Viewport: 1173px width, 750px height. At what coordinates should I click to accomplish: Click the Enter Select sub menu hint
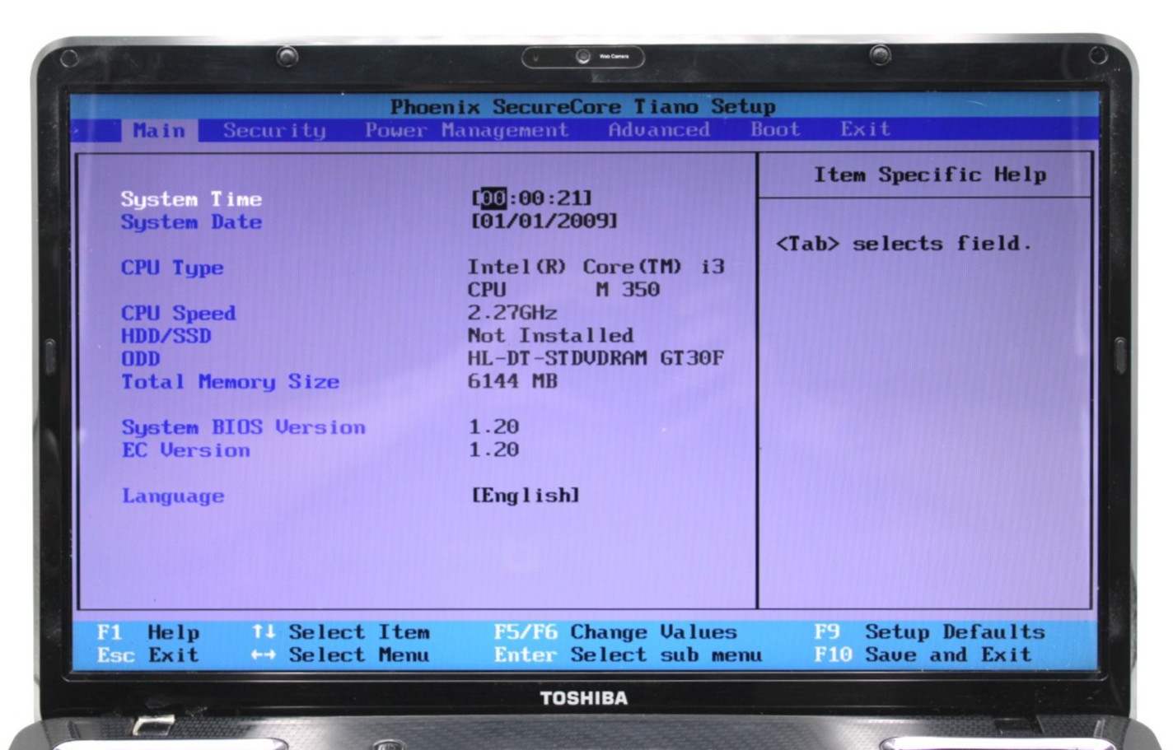pos(628,655)
